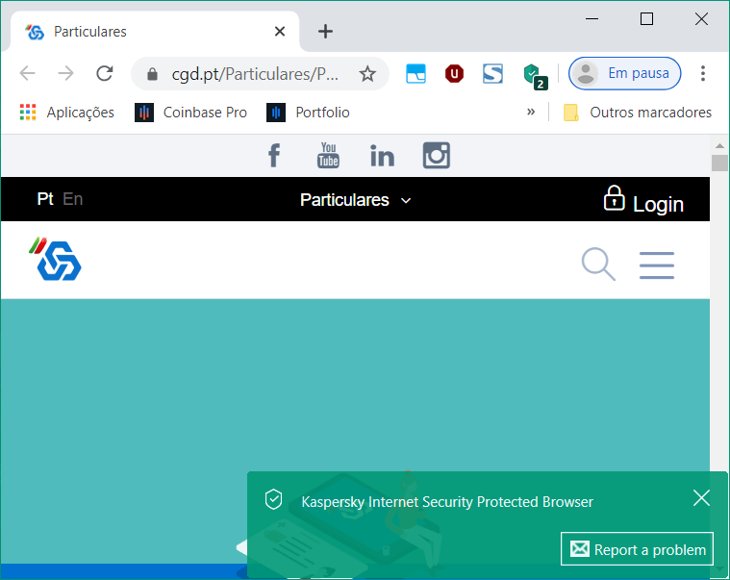Open the Instagram social icon
730x580 pixels.
(437, 155)
